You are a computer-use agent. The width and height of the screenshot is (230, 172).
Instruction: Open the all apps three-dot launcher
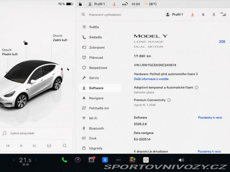coord(119,160)
